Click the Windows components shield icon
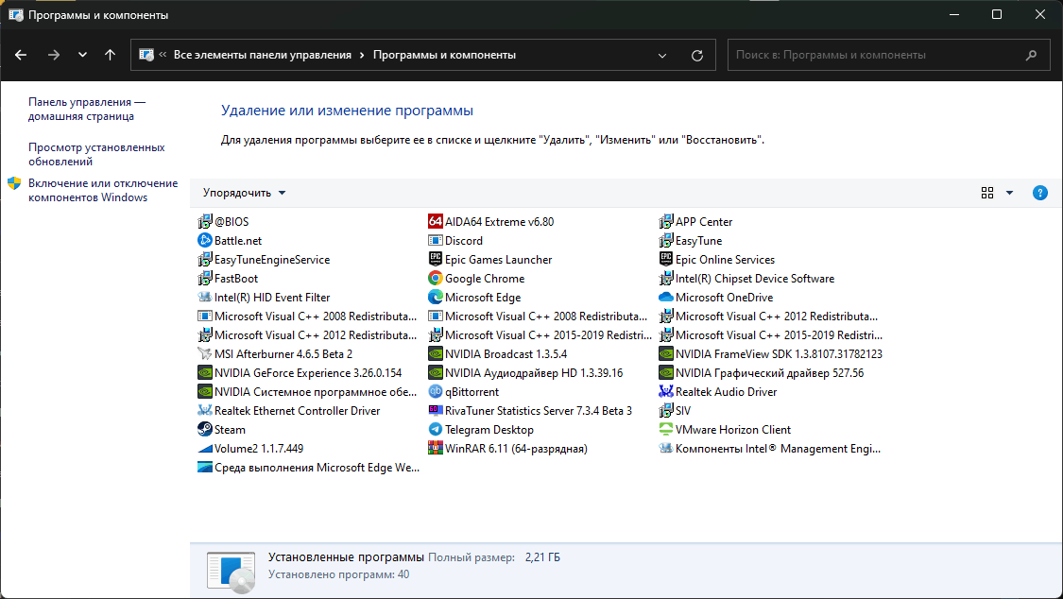Image resolution: width=1063 pixels, height=599 pixels. [x=14, y=183]
